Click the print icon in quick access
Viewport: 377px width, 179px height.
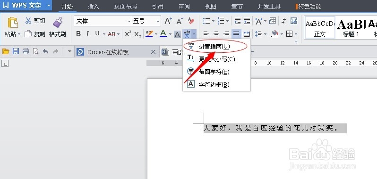point(26,51)
